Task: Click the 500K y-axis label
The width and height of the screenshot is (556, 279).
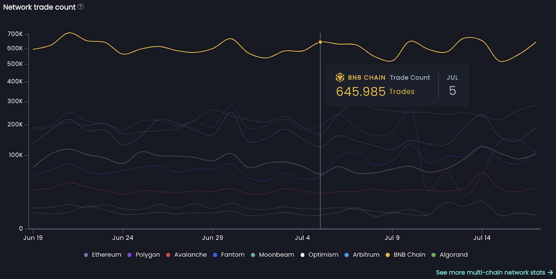Action: (15, 64)
